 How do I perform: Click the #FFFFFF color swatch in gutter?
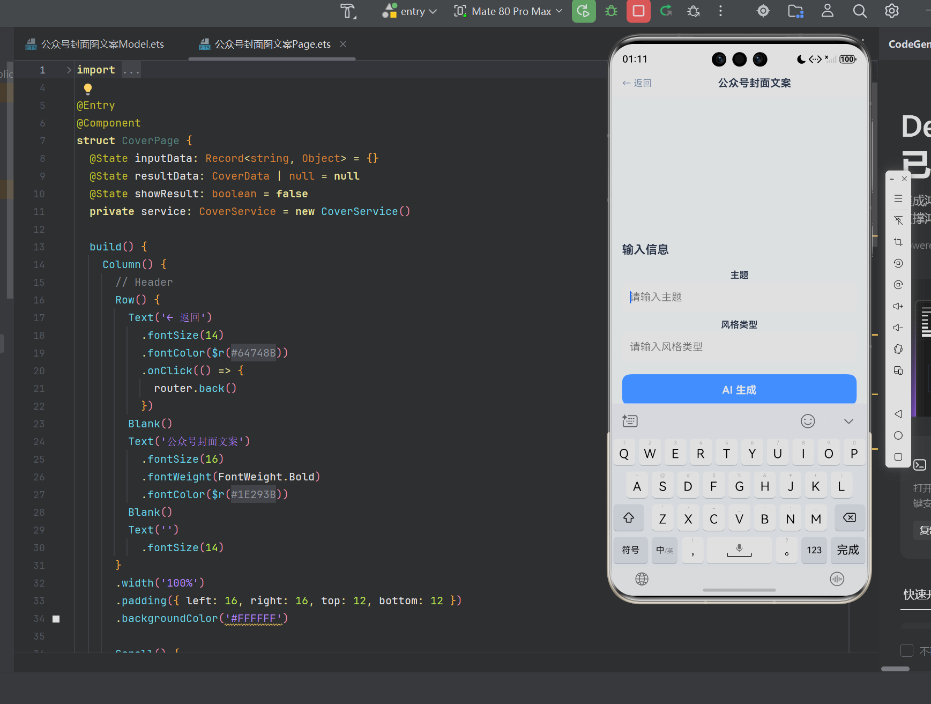pos(56,619)
